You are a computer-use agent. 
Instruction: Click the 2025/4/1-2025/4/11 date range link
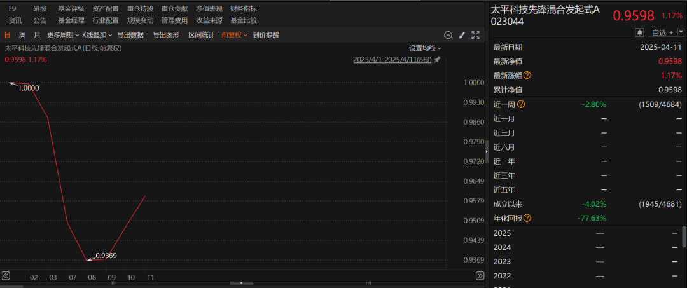[392, 59]
